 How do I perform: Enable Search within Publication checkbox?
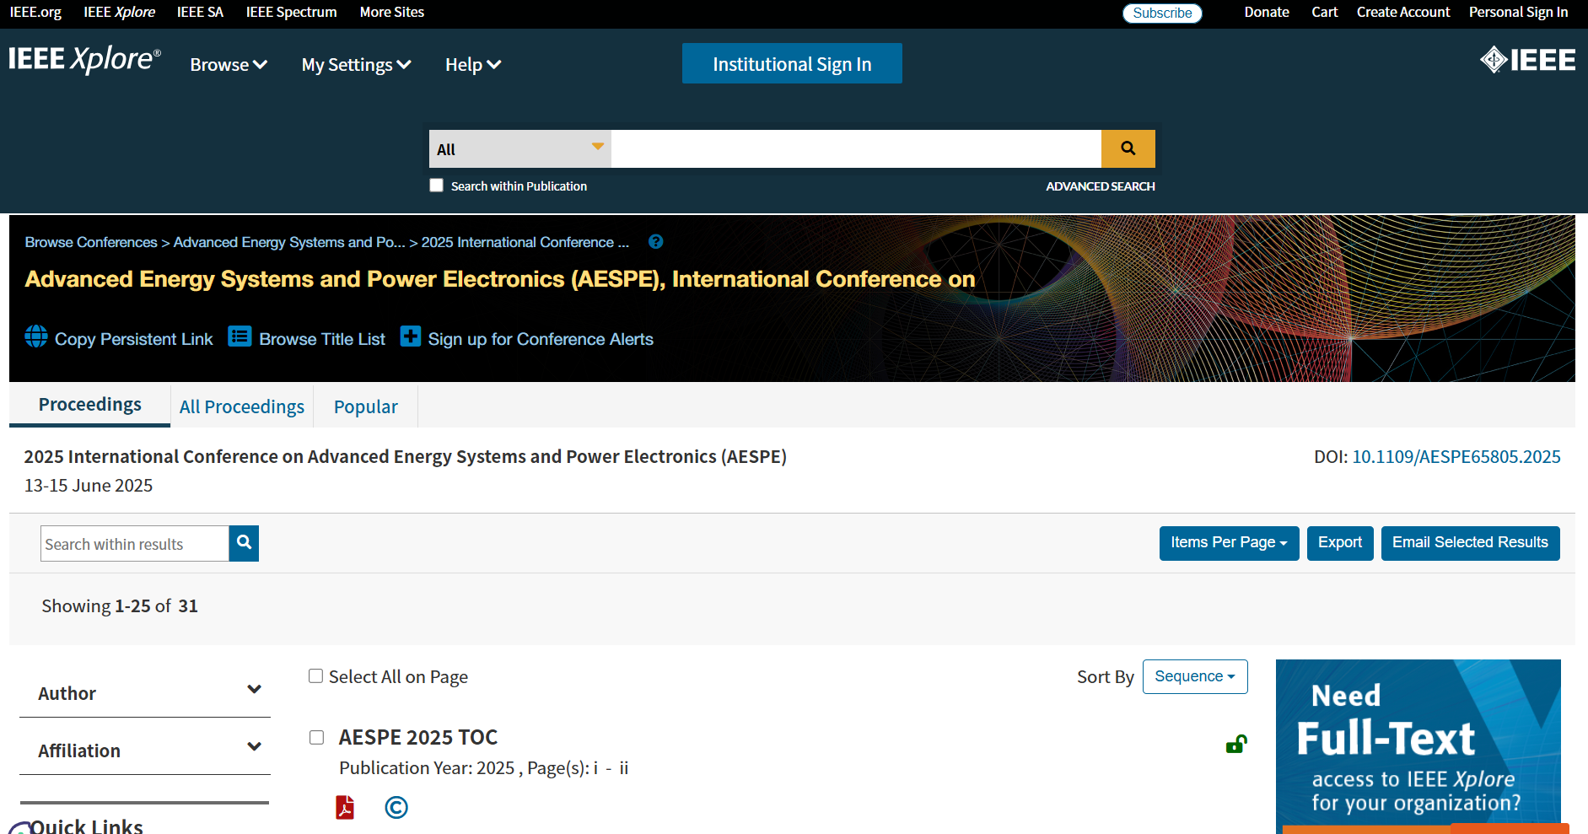coord(436,186)
